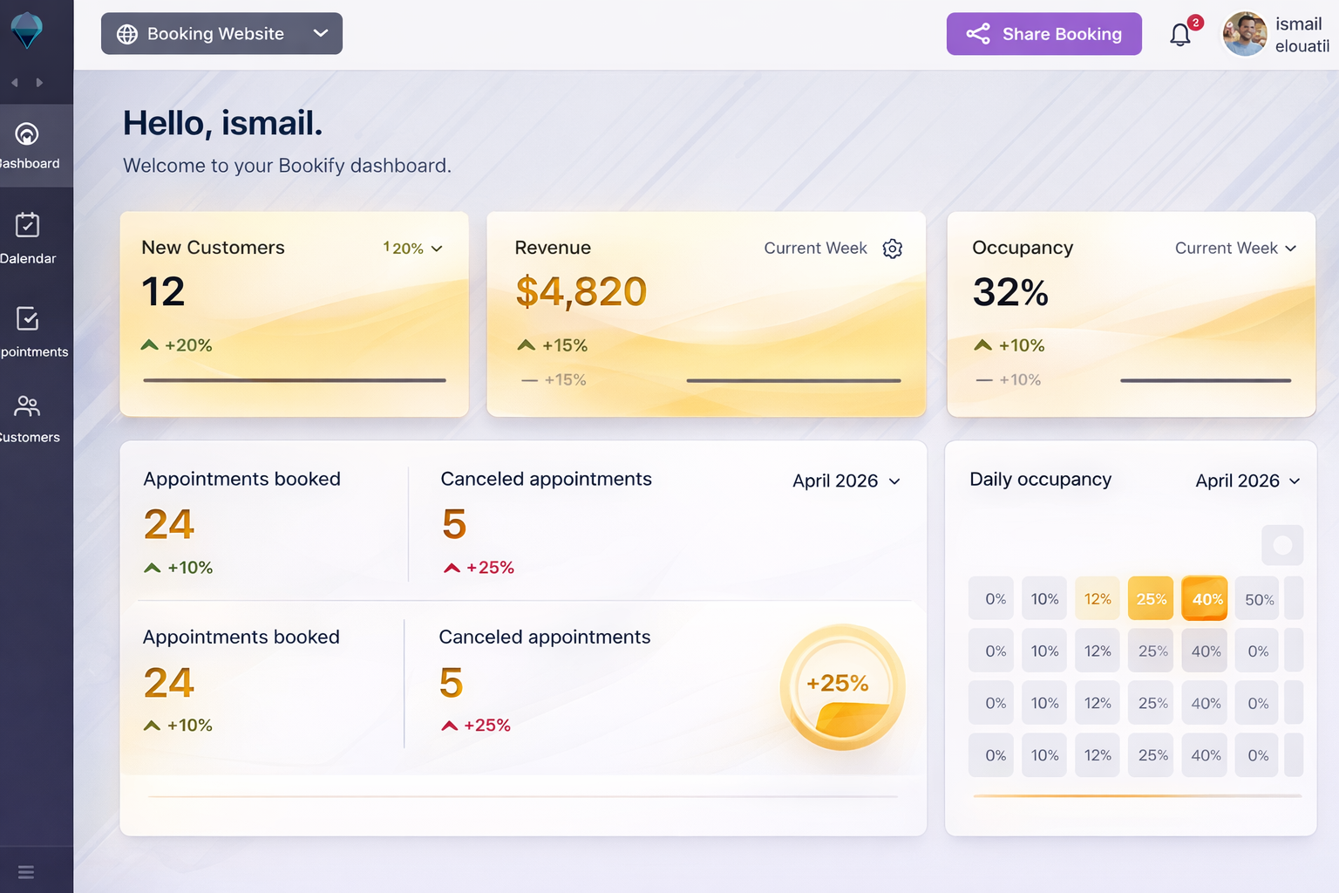Select the highlighted 40% occupancy cell
This screenshot has height=893, width=1339.
[1204, 598]
